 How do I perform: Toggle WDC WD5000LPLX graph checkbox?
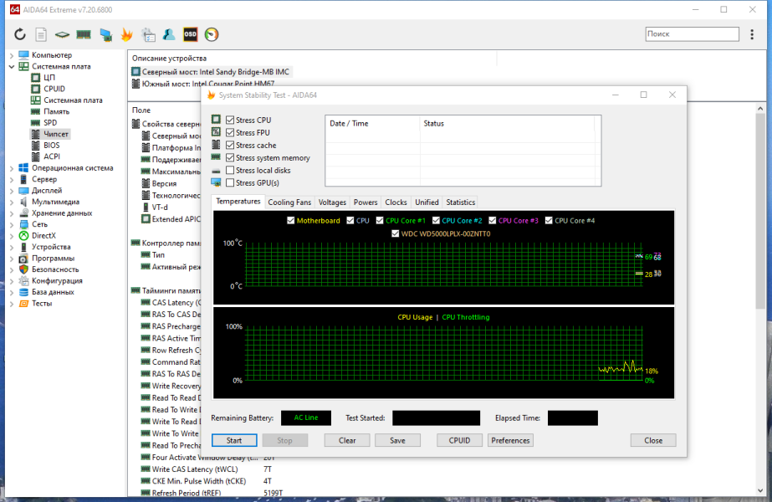[395, 233]
